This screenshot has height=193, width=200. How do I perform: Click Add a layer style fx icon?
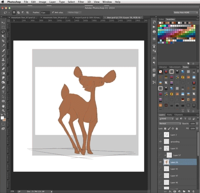(x=170, y=191)
